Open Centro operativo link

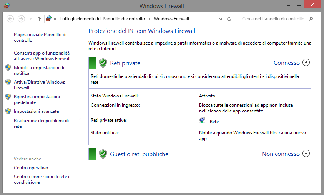point(31,168)
